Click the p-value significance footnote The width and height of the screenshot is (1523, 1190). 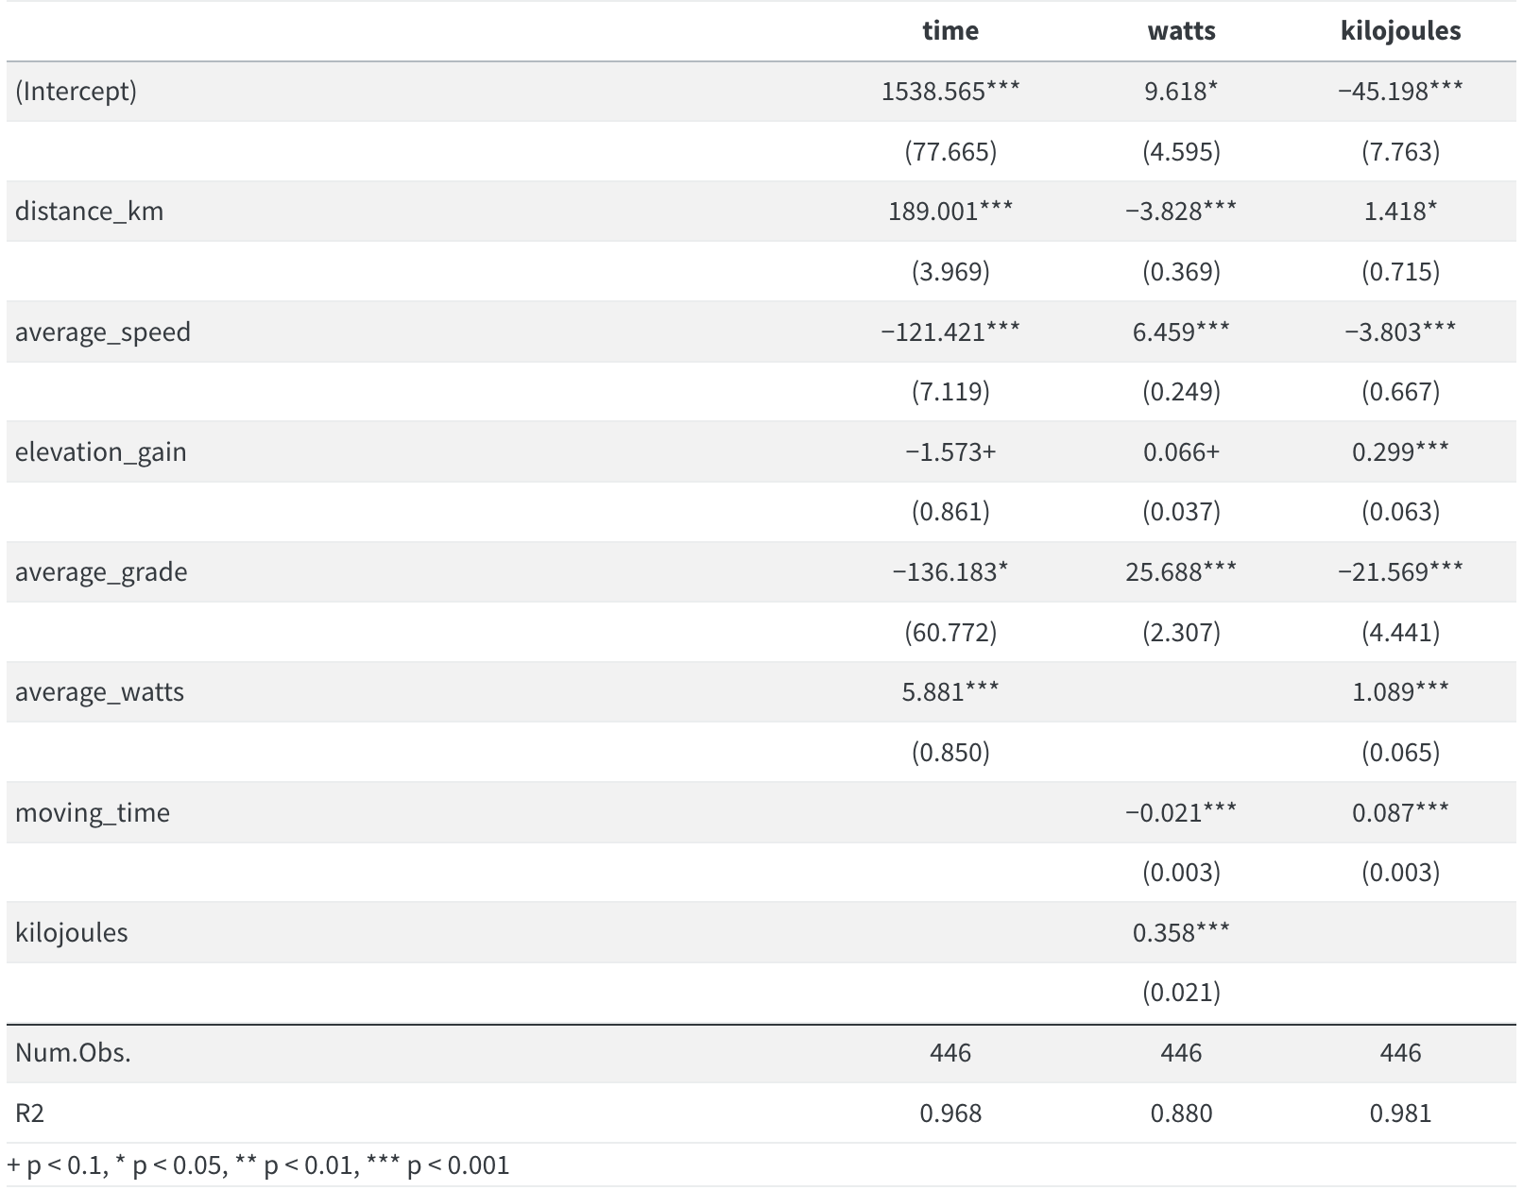[258, 1165]
